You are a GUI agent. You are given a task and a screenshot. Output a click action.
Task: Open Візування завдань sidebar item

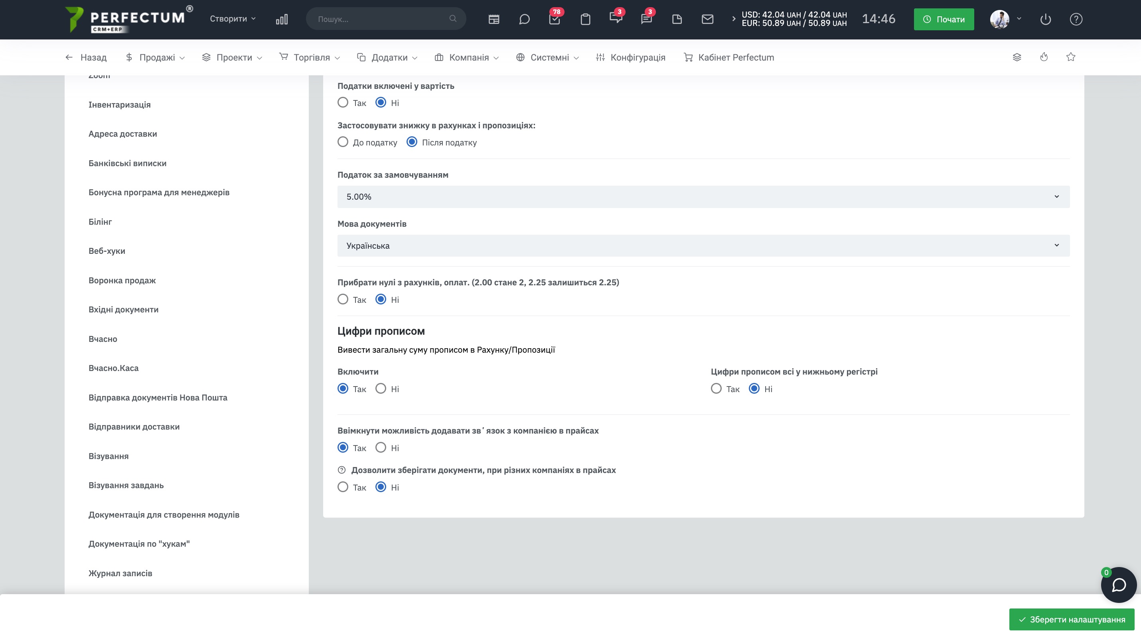pos(126,485)
